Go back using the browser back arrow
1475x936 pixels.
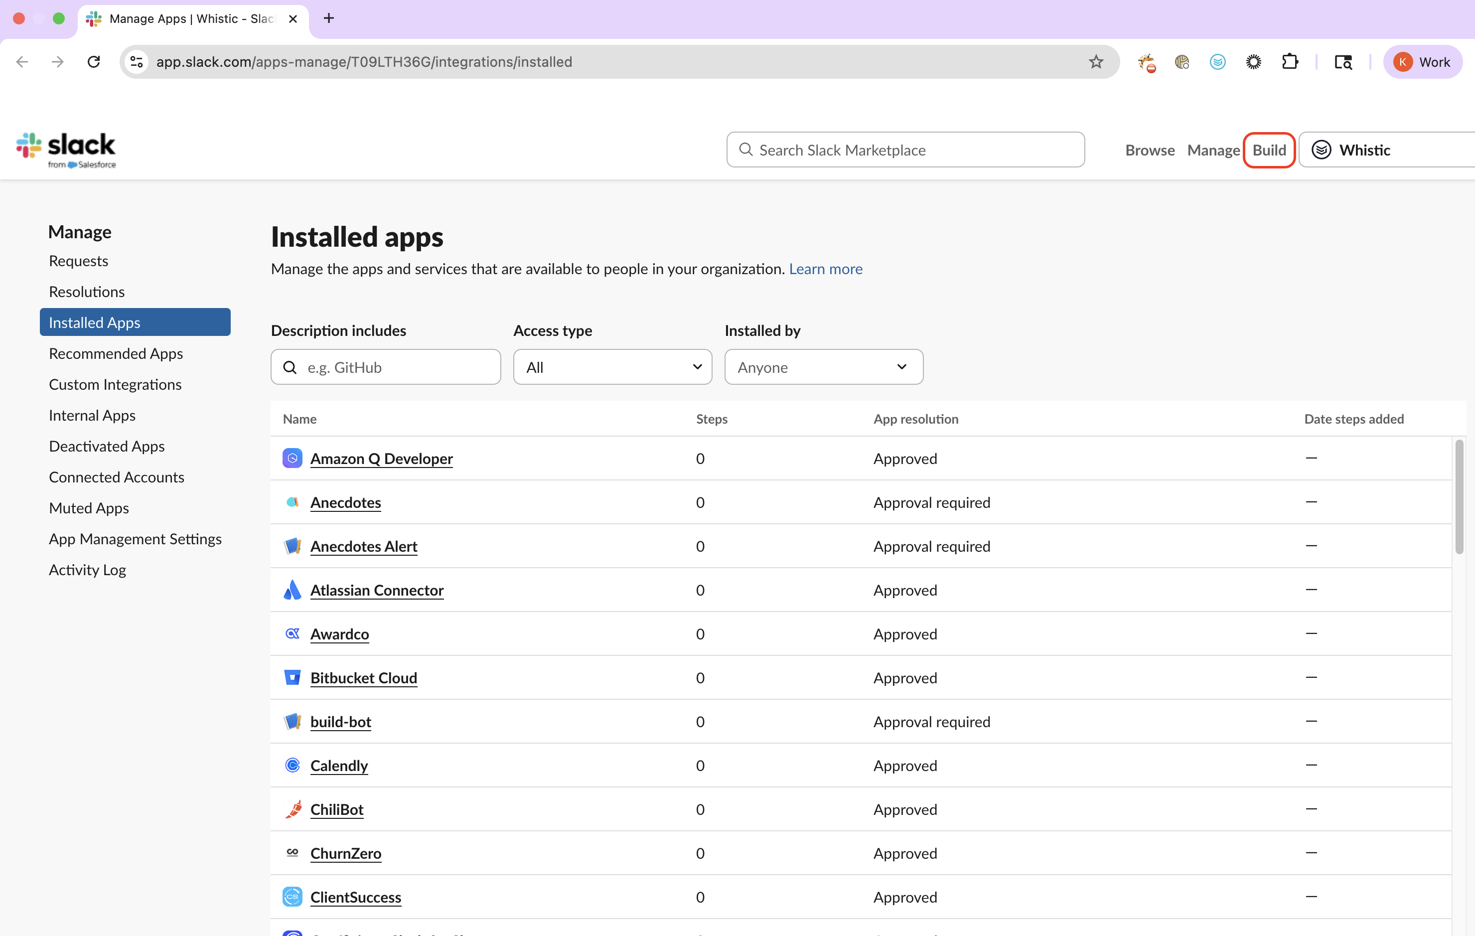point(22,62)
